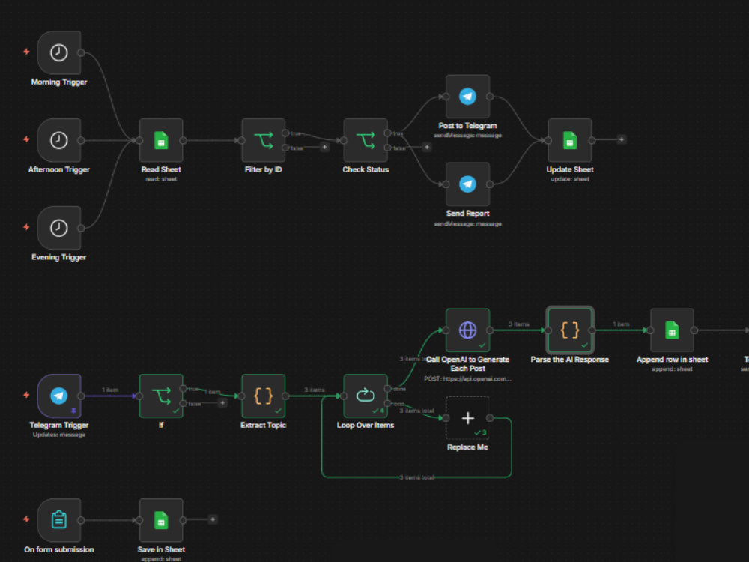Open the Call OpenAI HTTP request node
This screenshot has height=562, width=749.
point(467,330)
